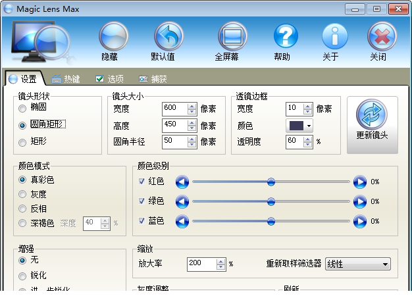Decrease green level with left arrow

click(x=182, y=202)
